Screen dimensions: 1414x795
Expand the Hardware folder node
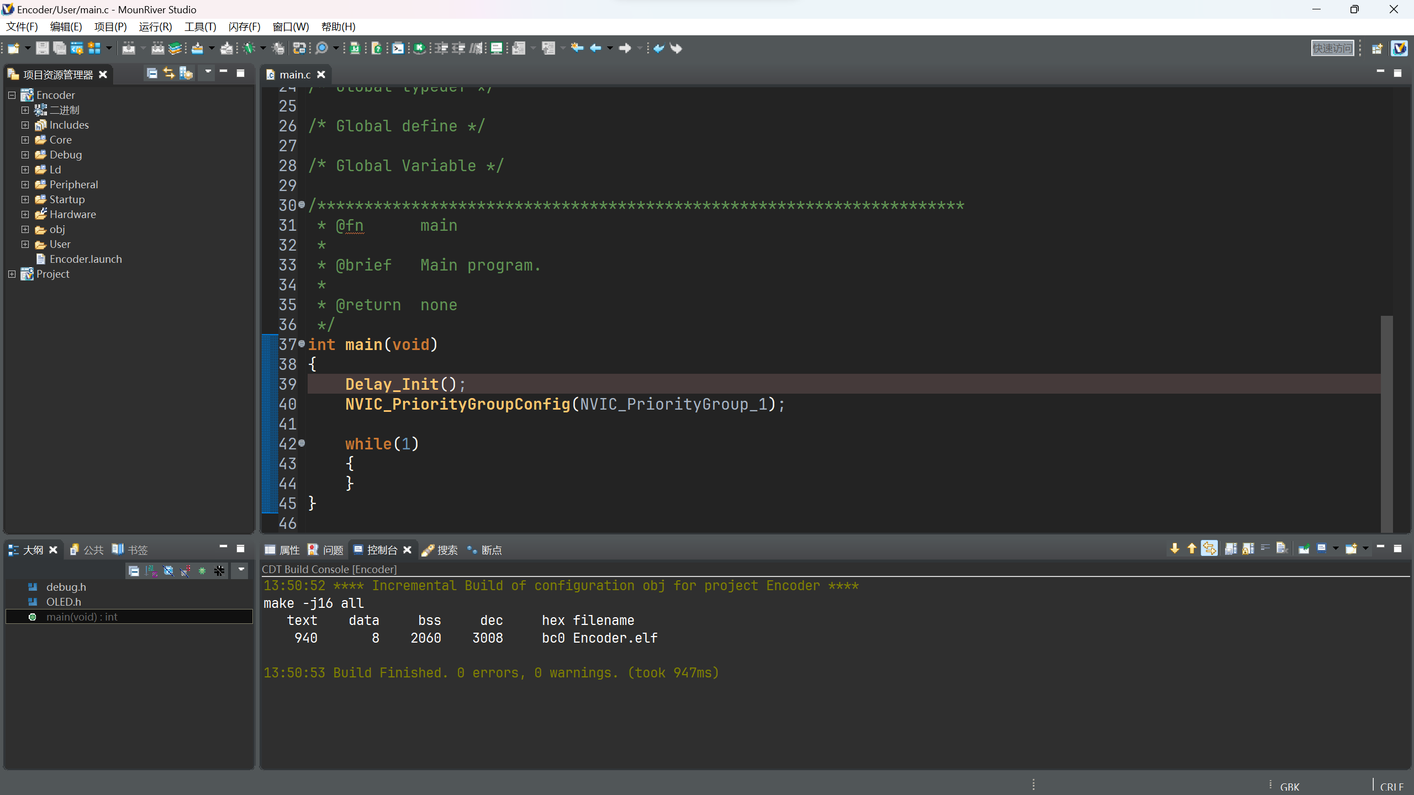tap(25, 214)
